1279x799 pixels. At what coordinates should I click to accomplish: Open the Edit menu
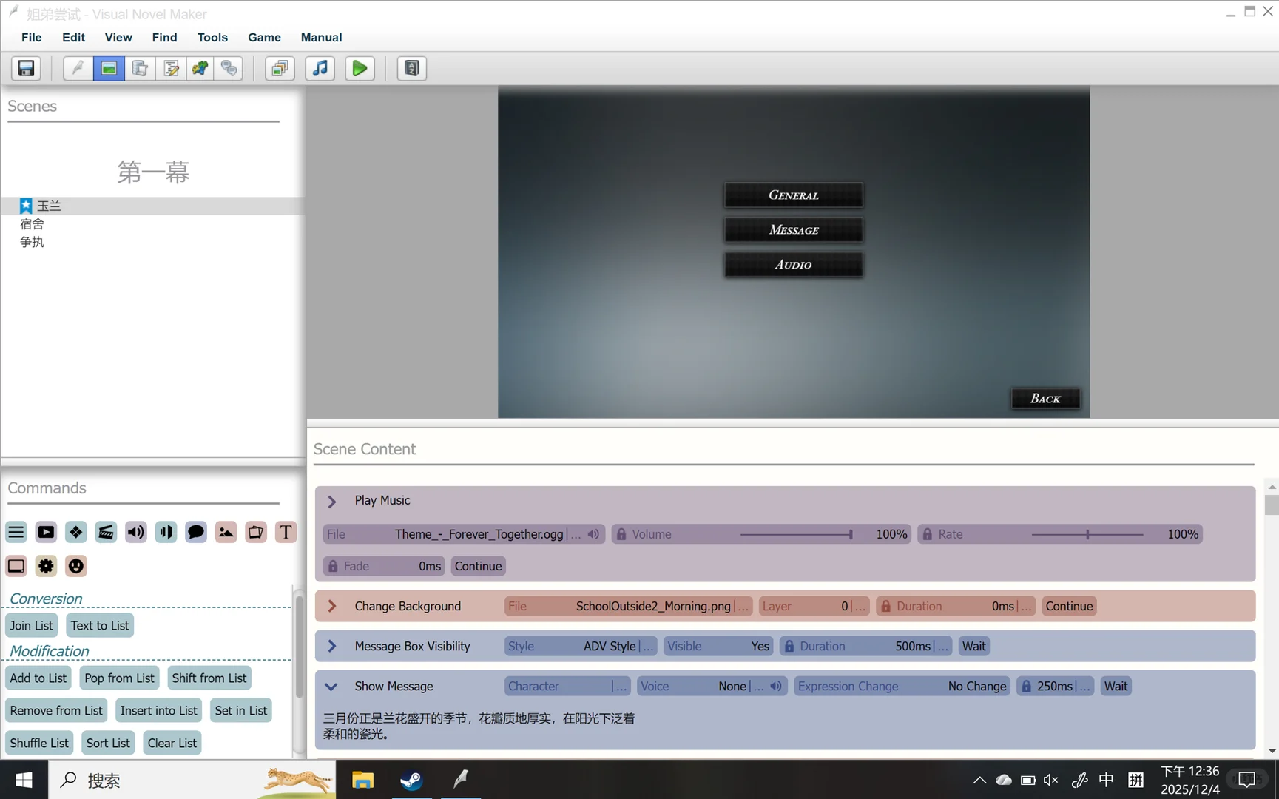[x=73, y=37]
